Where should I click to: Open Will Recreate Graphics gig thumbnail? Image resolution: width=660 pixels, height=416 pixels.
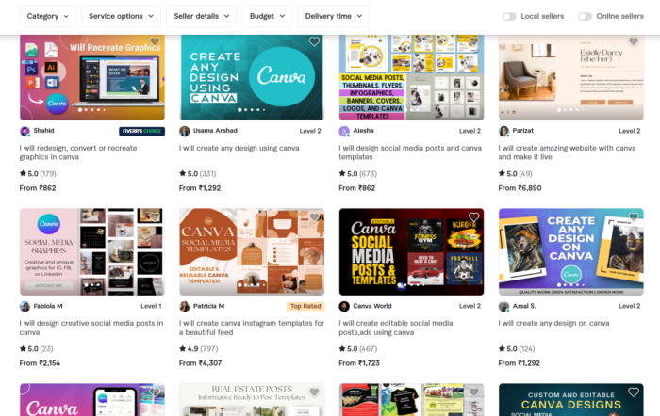point(92,77)
